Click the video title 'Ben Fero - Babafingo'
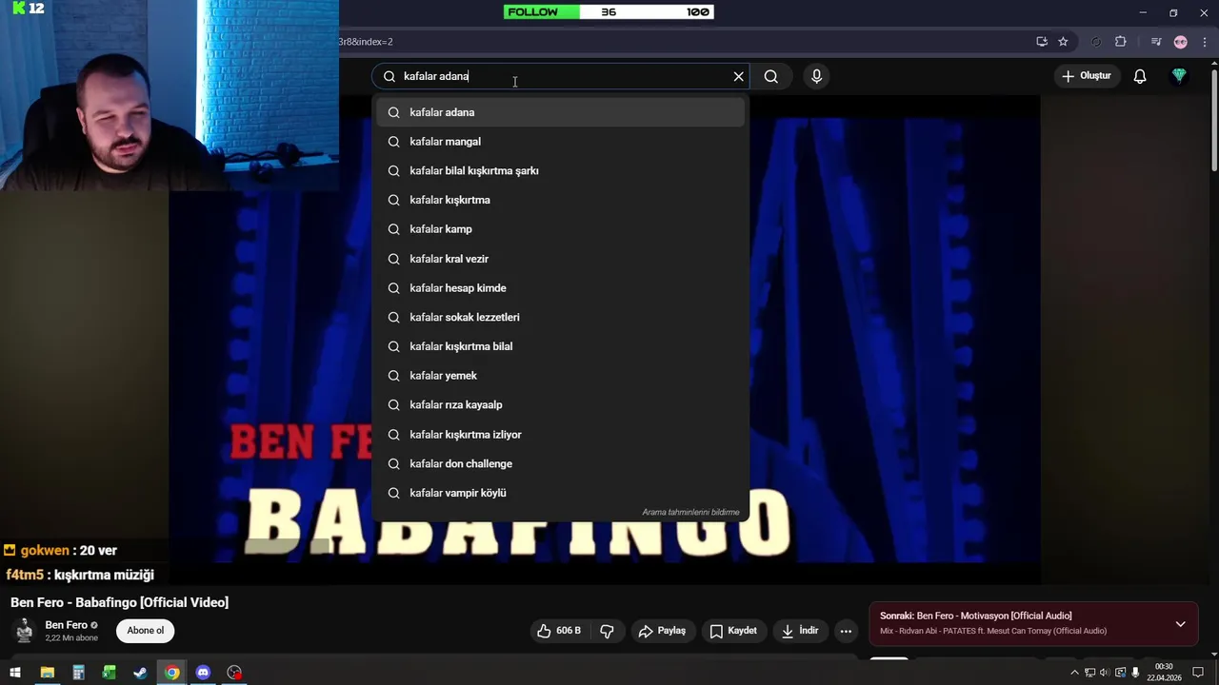This screenshot has height=685, width=1219. coord(120,602)
